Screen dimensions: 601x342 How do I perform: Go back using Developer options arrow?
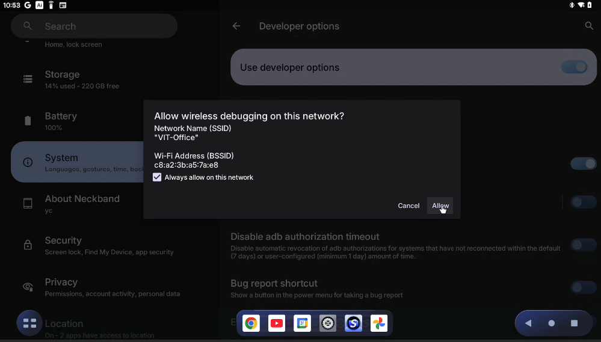[x=236, y=26]
